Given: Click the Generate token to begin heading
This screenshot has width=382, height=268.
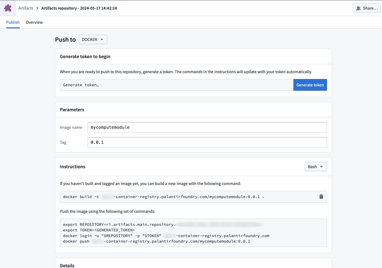Looking at the screenshot, I should tap(85, 56).
